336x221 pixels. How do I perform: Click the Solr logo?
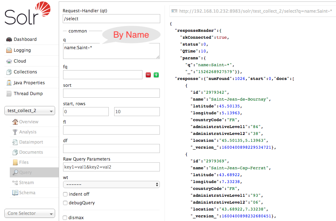(x=28, y=13)
